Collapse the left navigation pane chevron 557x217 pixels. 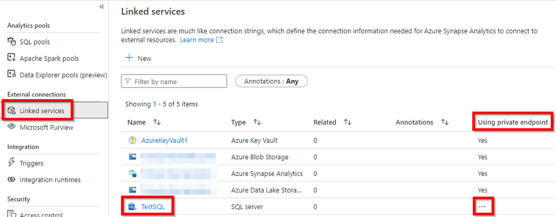[101, 7]
